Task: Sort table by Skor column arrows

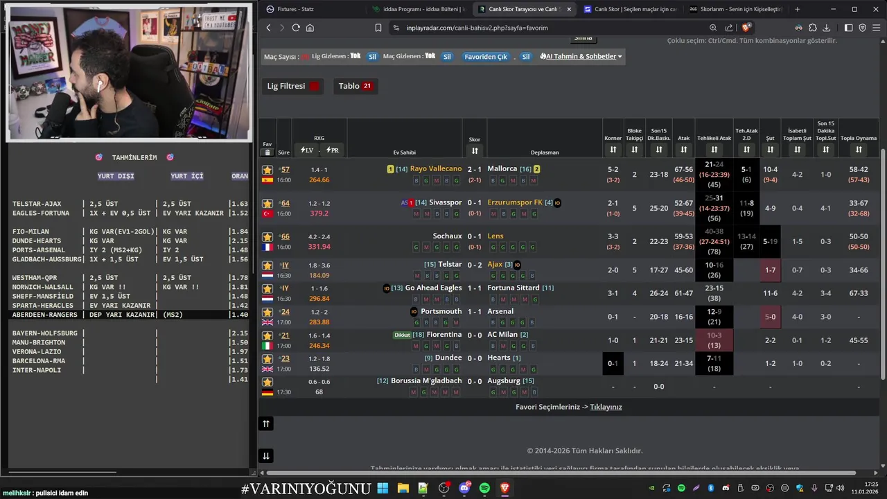Action: (x=475, y=150)
